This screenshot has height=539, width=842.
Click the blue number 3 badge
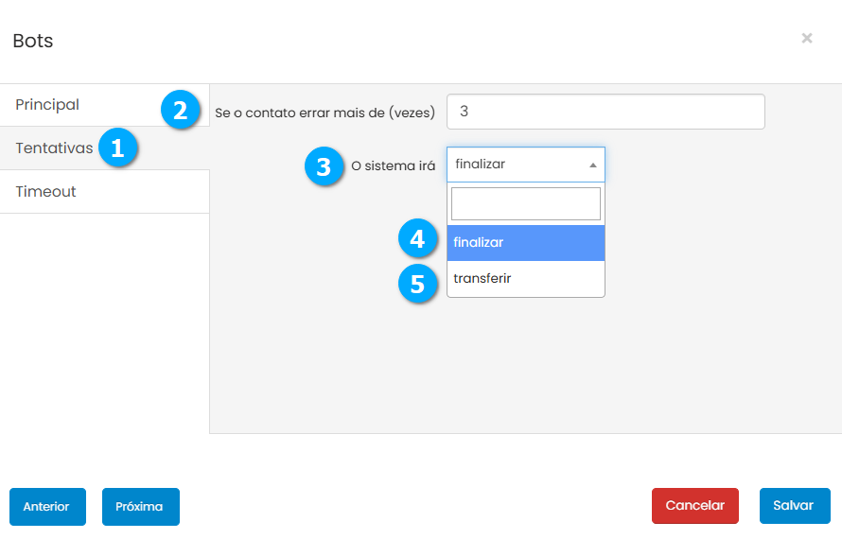(x=324, y=166)
